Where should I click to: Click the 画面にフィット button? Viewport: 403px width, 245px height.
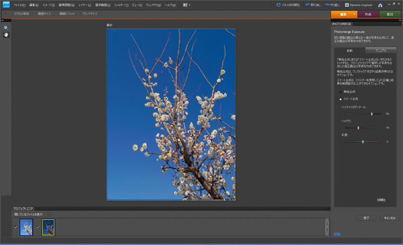tap(67, 14)
